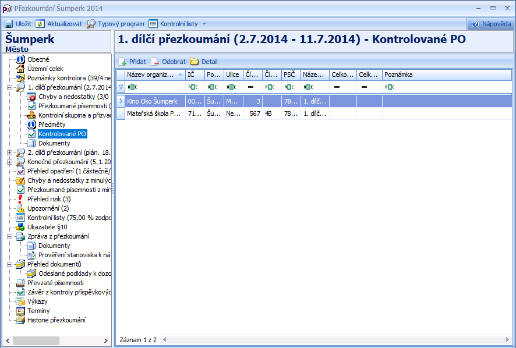The image size is (516, 348).
Task: Sort by Poznámka column header
Action: [447, 74]
